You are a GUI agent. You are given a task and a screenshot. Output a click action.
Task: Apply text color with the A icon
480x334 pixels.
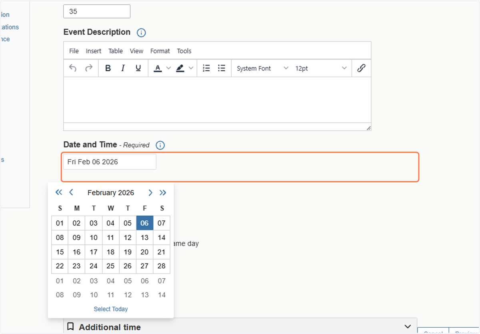(158, 68)
